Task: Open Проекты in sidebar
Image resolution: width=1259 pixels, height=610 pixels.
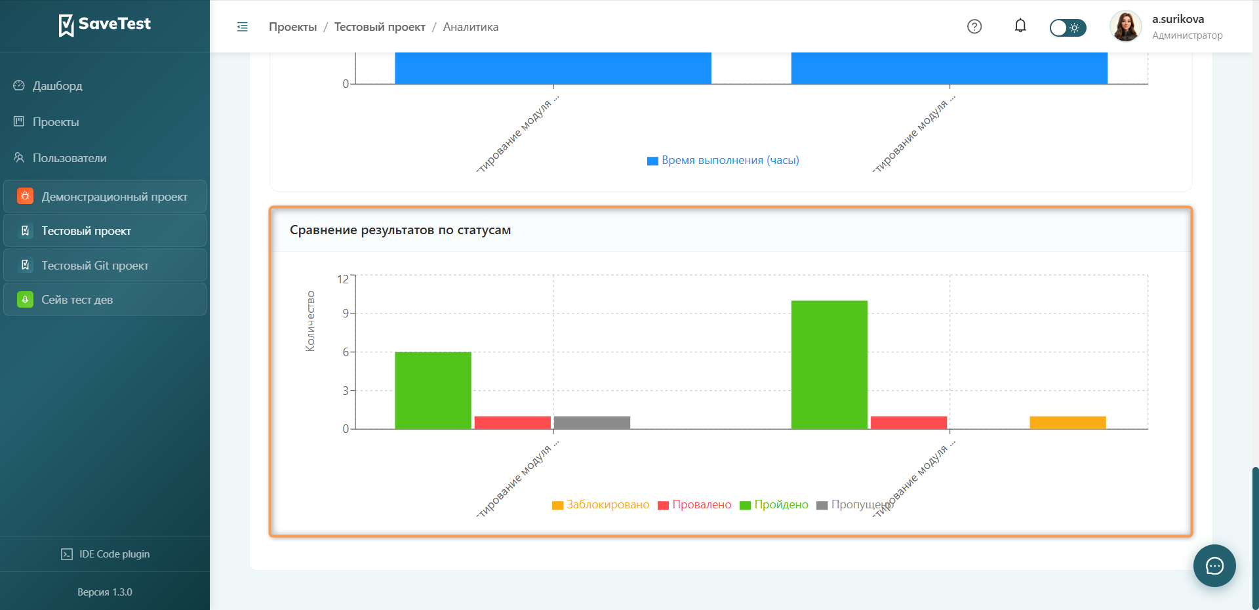Action: (x=56, y=122)
